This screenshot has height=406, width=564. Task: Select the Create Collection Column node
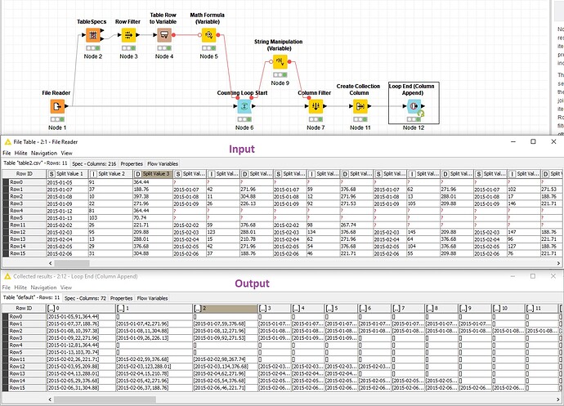[x=360, y=106]
